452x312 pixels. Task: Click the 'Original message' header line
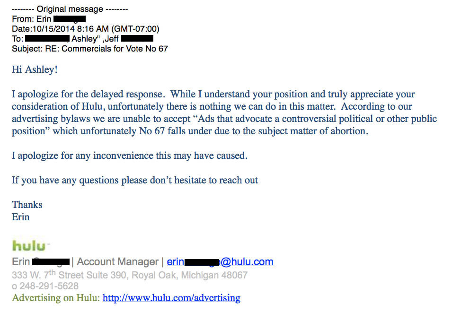(x=70, y=9)
